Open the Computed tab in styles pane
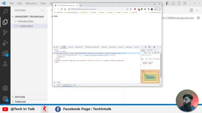The image size is (202, 113). (x=150, y=50)
